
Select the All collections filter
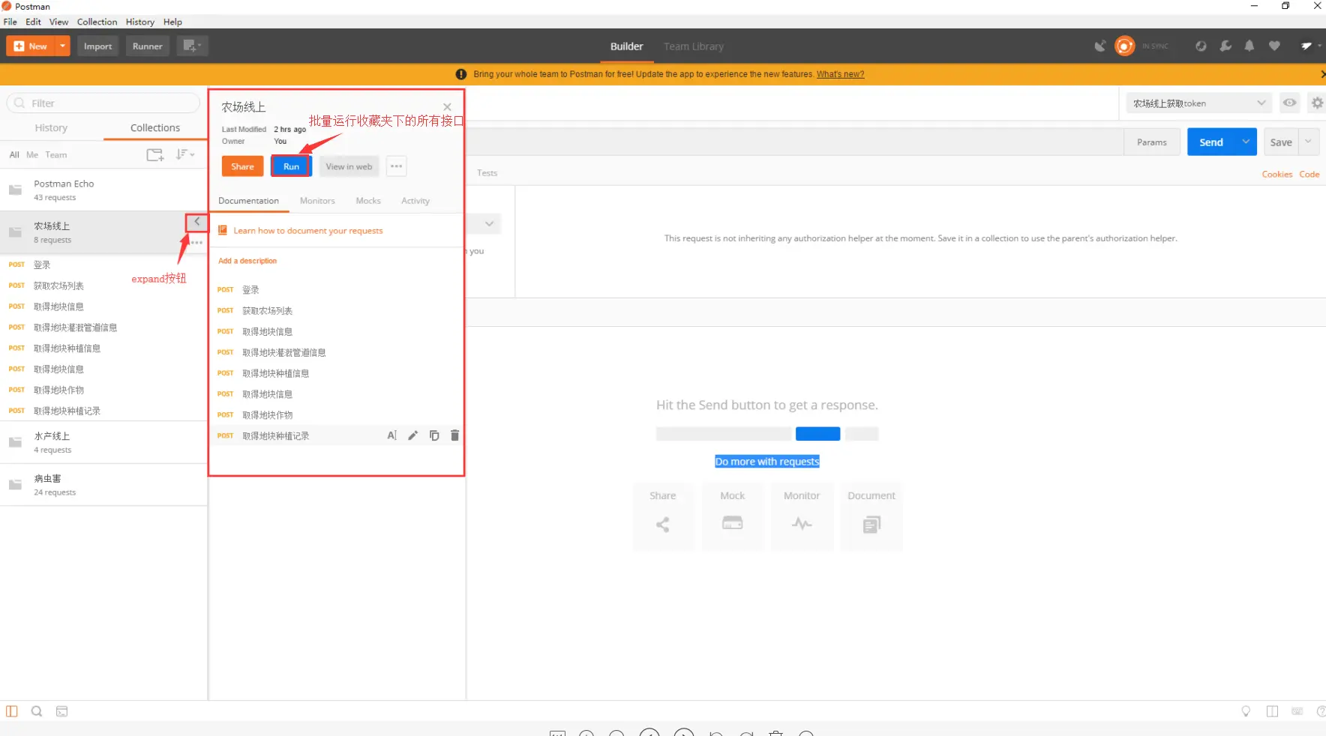tap(14, 155)
